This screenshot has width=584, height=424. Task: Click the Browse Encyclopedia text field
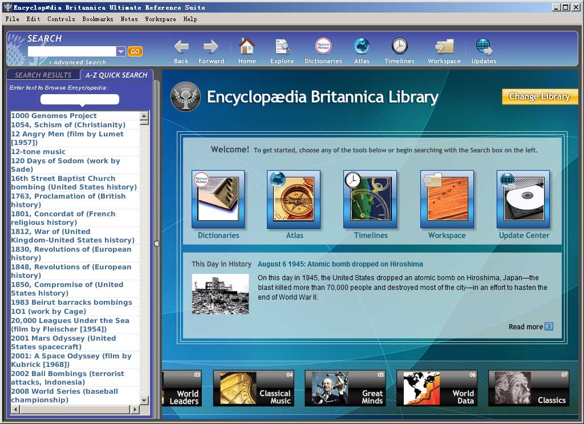click(80, 99)
